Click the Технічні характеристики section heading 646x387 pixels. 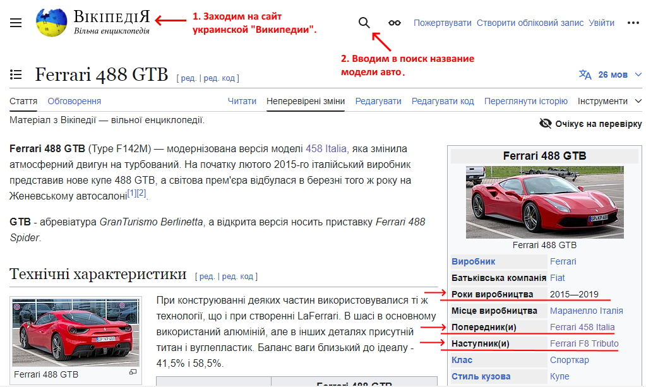[x=98, y=274]
